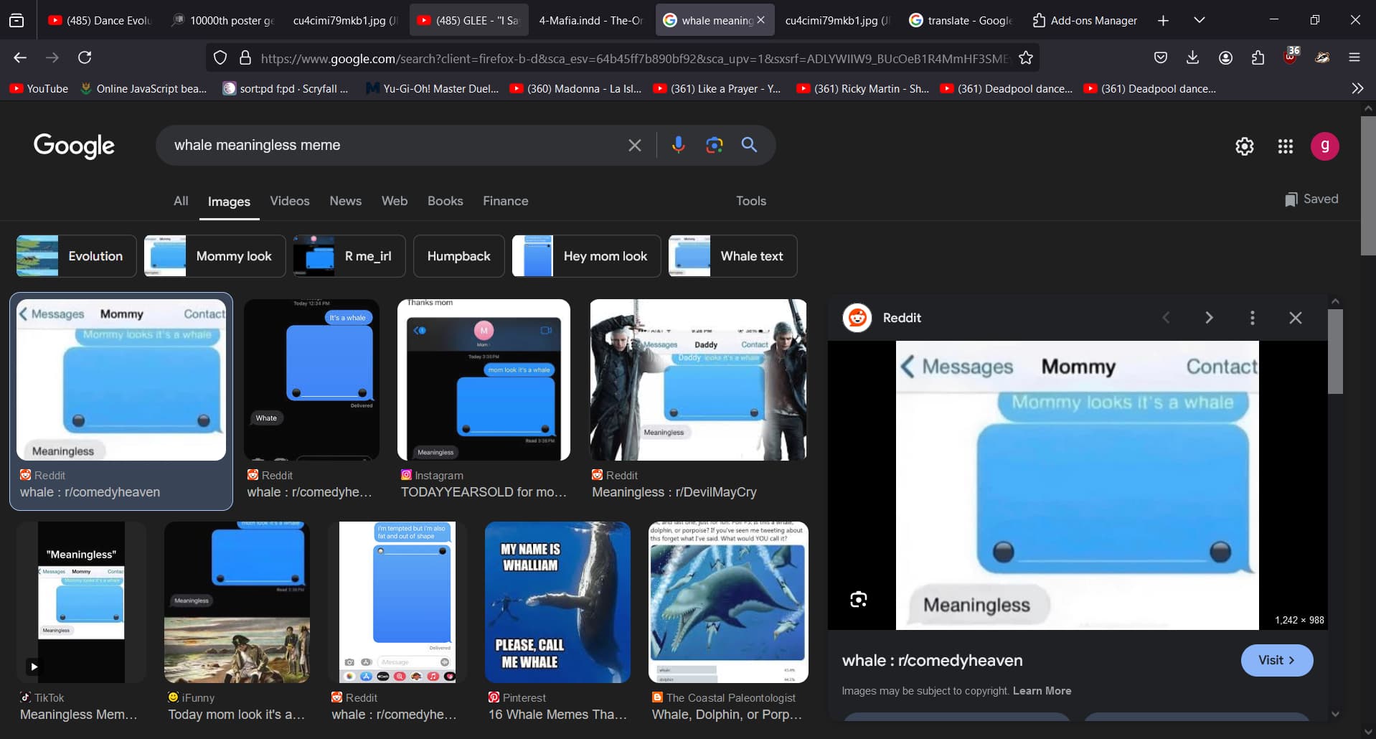Show more bookmarks chevron
This screenshot has width=1376, height=739.
pos(1357,88)
